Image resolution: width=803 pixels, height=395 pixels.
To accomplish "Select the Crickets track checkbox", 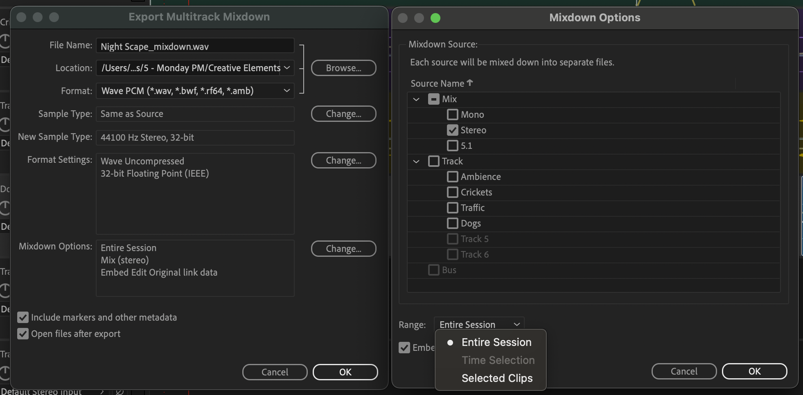I will (452, 192).
